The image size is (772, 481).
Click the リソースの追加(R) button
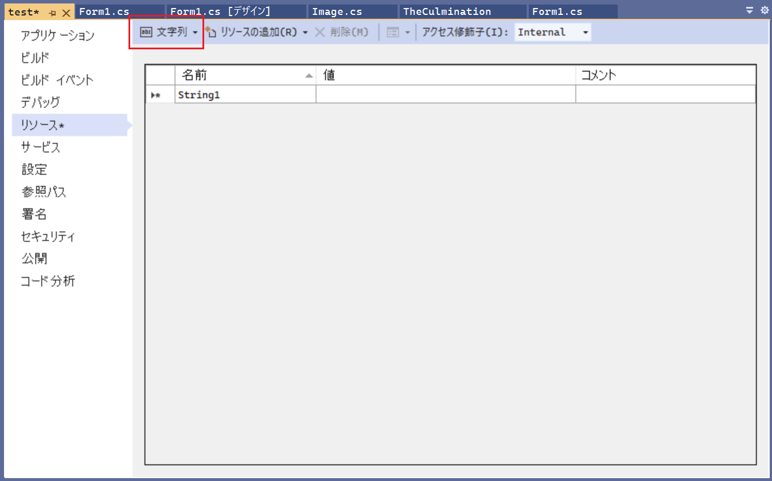(251, 32)
